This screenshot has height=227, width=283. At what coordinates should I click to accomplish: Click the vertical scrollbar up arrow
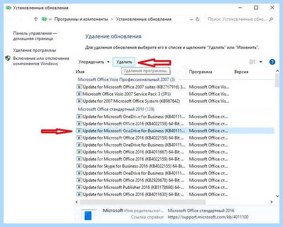[x=277, y=71]
